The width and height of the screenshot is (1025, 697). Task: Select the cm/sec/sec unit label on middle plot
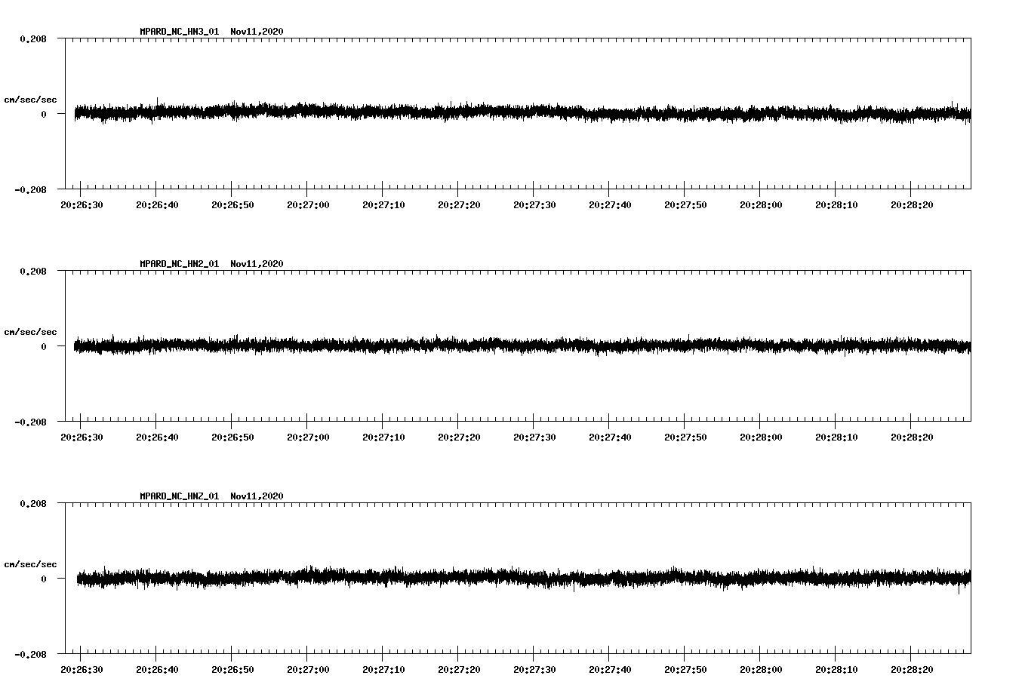pyautogui.click(x=31, y=331)
